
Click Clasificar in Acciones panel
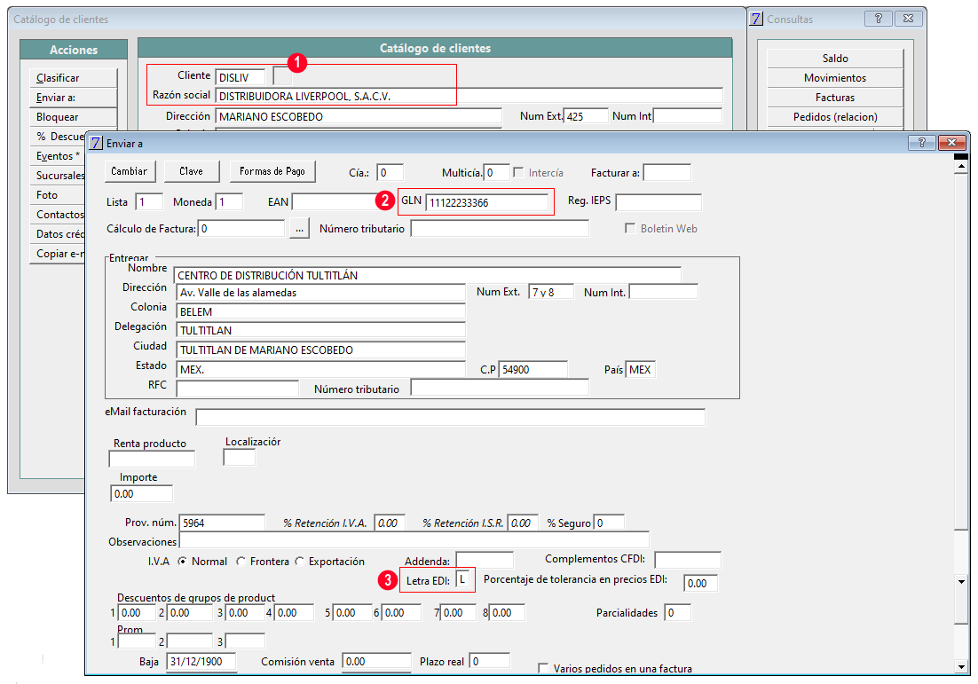73,78
